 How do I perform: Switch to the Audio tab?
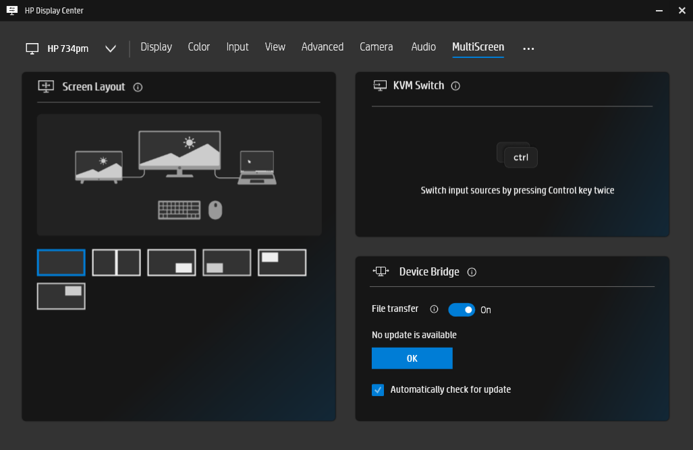423,46
